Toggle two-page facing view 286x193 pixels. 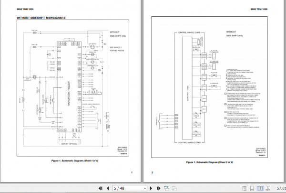(260, 188)
